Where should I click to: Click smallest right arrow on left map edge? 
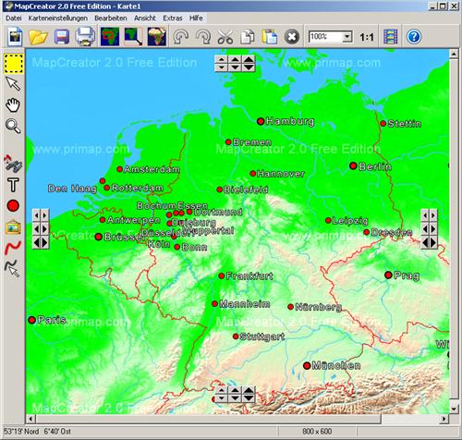(x=45, y=215)
